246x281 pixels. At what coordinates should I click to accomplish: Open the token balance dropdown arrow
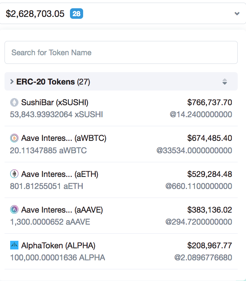(237, 14)
